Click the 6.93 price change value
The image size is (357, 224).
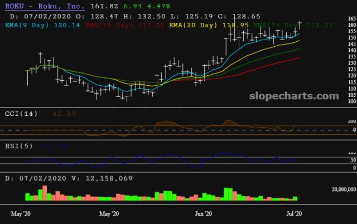point(132,6)
